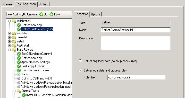Viewport: 185px width, 98px height.
Task: Expand the Preinstall group
Action: (10, 38)
